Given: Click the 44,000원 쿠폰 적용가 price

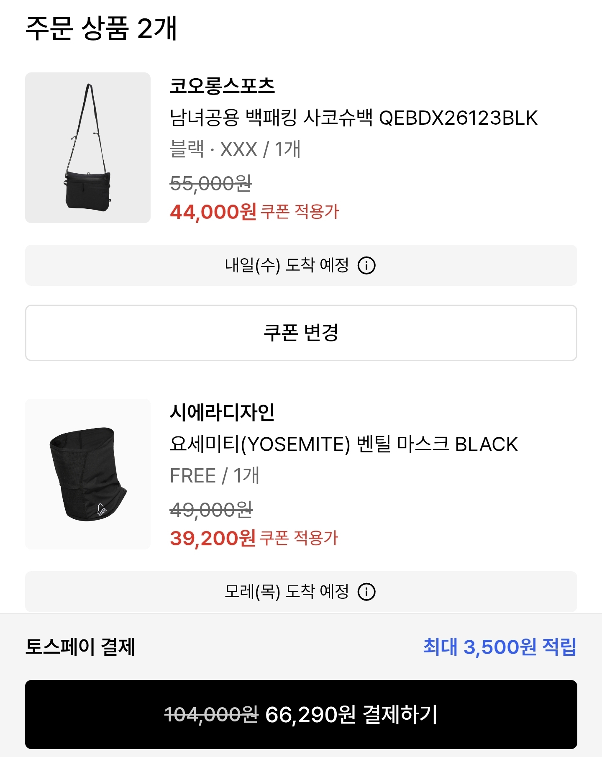Looking at the screenshot, I should click(x=254, y=212).
